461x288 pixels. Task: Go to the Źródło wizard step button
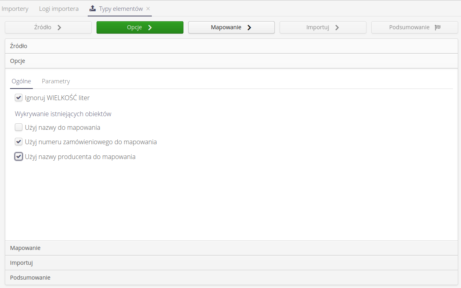pyautogui.click(x=48, y=27)
